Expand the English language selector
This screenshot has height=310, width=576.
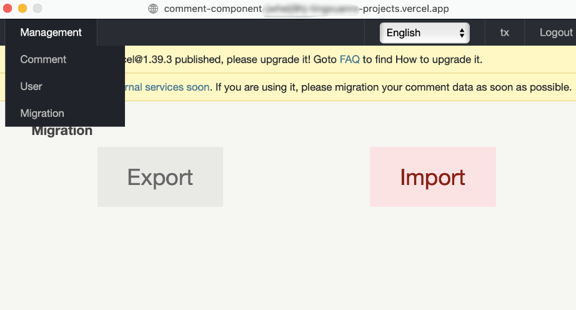[425, 32]
